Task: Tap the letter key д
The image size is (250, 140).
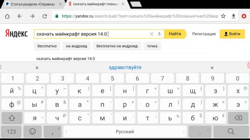Action: [193, 105]
